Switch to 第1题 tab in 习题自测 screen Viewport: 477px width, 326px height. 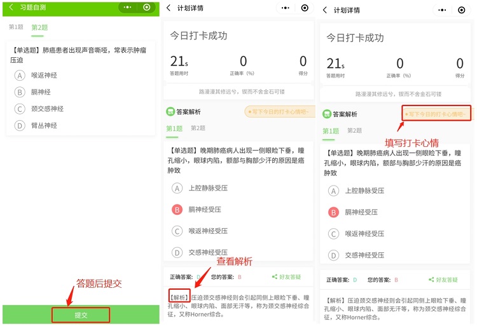16,27
